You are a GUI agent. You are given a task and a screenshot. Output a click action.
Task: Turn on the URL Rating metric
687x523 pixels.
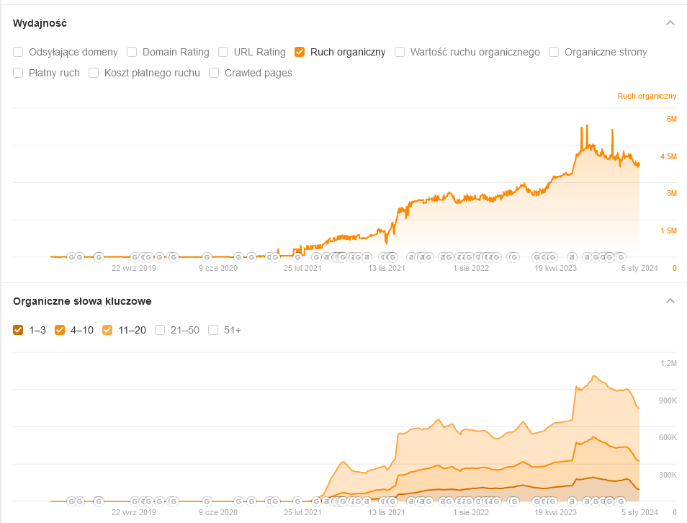pos(223,52)
